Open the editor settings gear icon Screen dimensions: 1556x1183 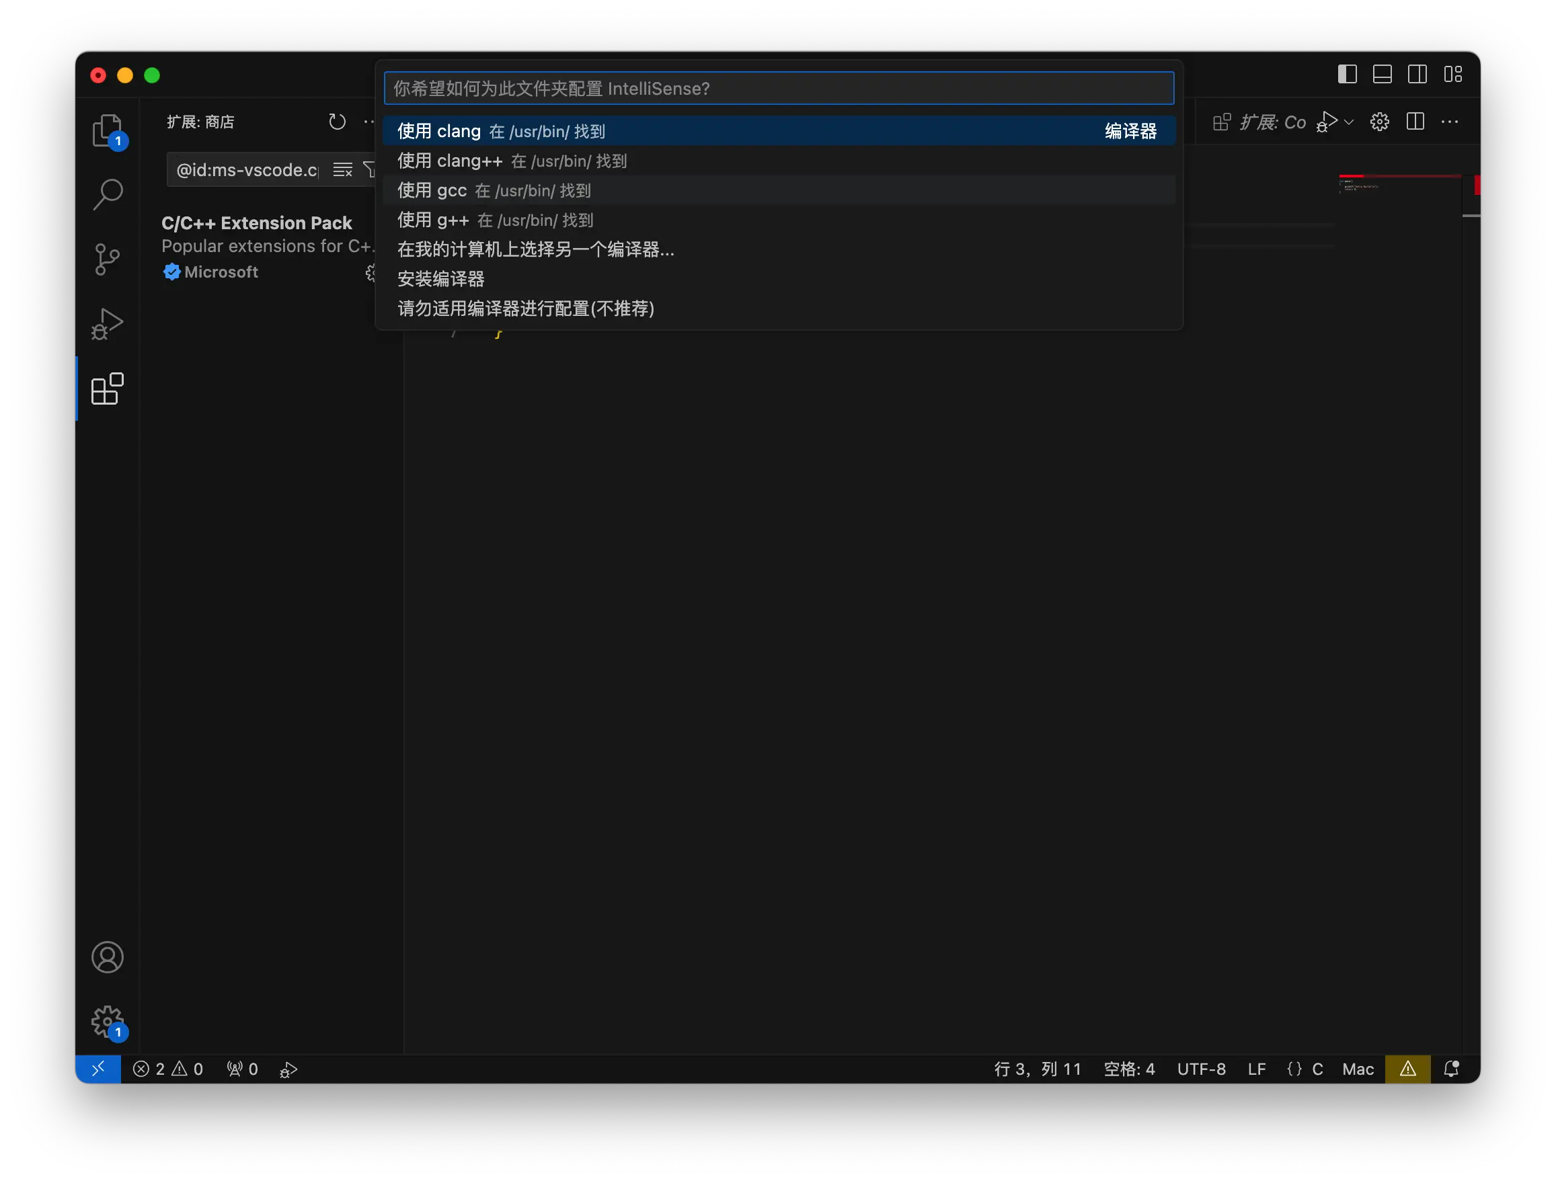point(1379,122)
